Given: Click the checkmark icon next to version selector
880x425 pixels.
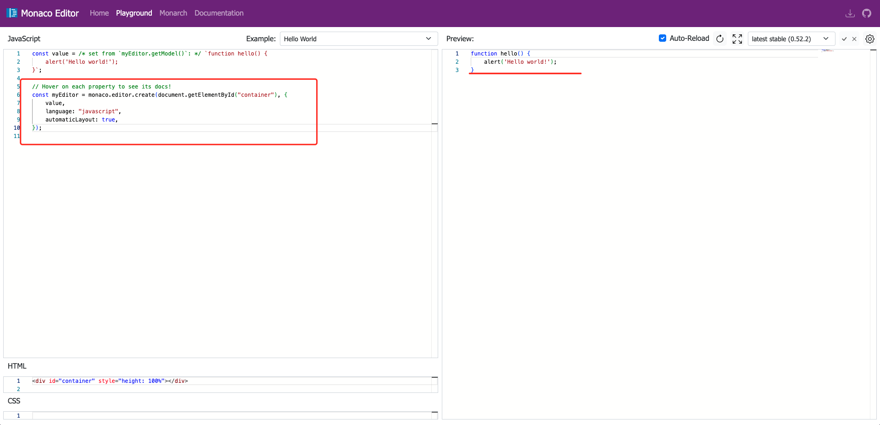Looking at the screenshot, I should click(x=844, y=39).
